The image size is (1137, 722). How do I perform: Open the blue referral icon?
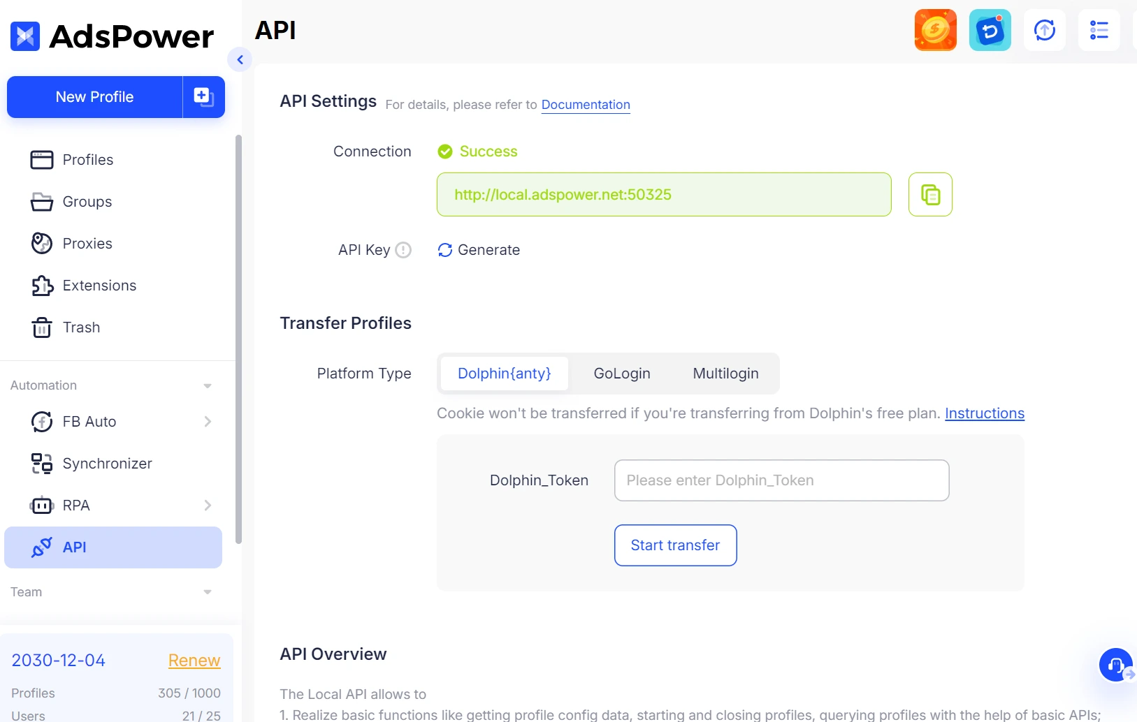pos(990,30)
